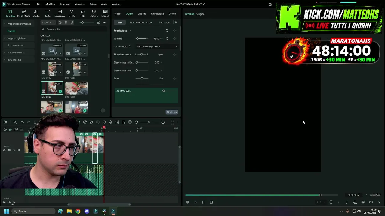Open the Modifica menu
Viewport: 385px width, 216px height.
click(50, 4)
